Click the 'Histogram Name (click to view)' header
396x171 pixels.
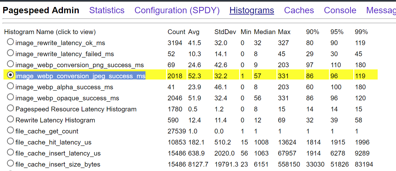point(50,32)
